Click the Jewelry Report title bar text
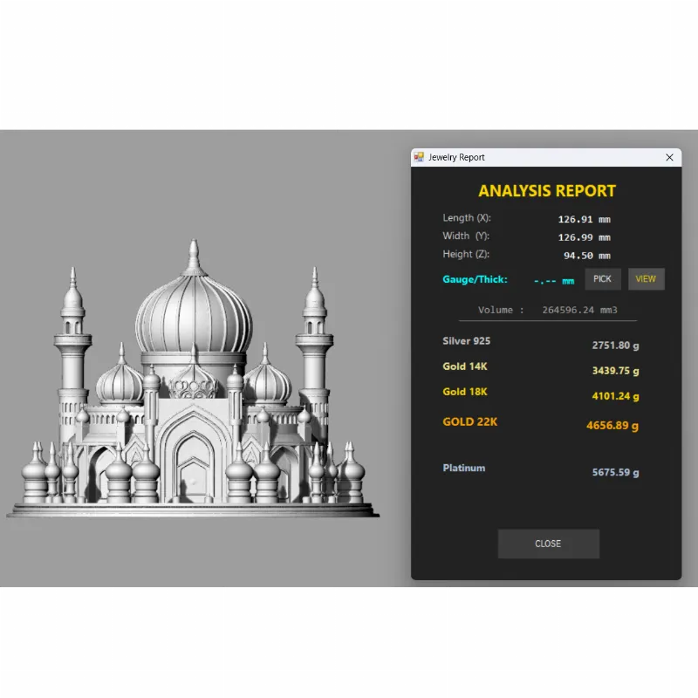The height and width of the screenshot is (698, 698). pyautogui.click(x=456, y=157)
